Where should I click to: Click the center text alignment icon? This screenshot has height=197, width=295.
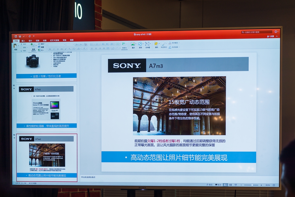click(96, 48)
